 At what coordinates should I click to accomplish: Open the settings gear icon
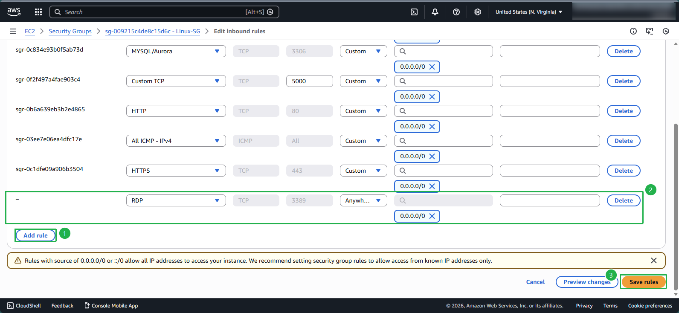pyautogui.click(x=478, y=12)
